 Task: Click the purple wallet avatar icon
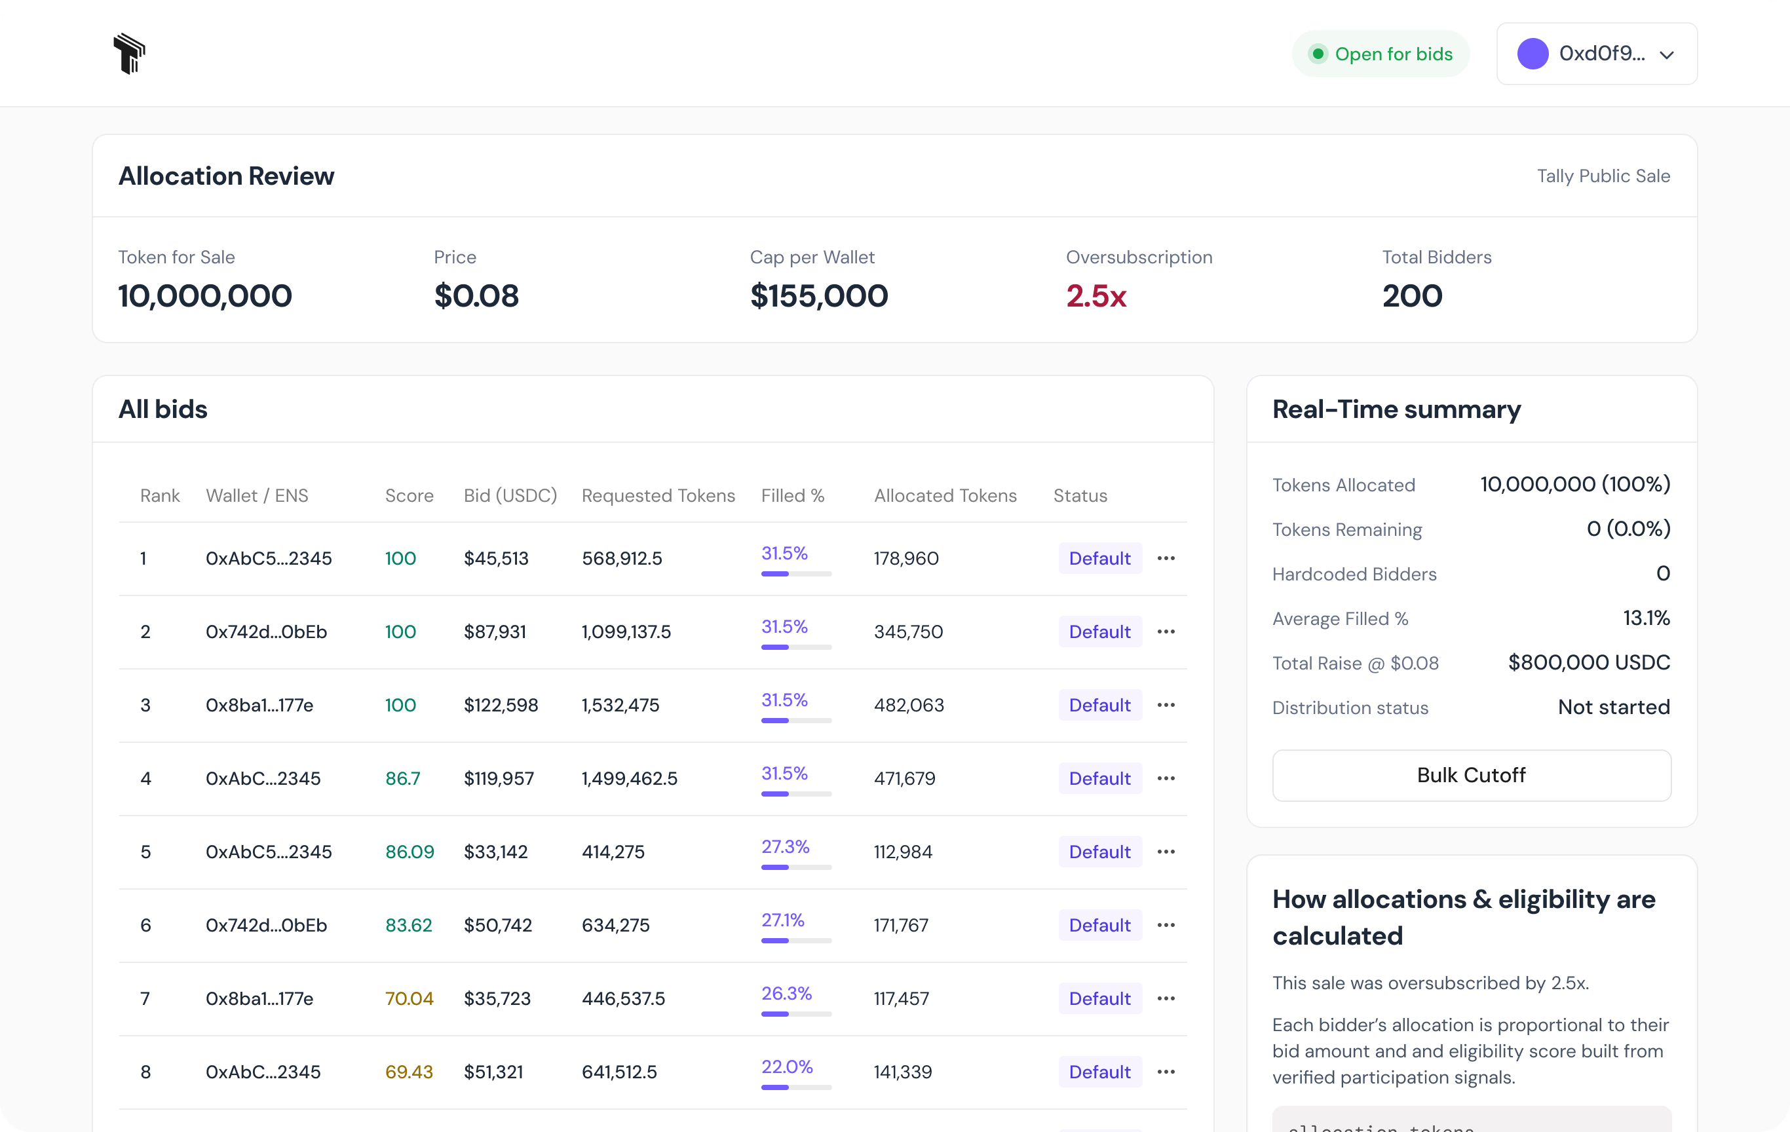coord(1534,54)
